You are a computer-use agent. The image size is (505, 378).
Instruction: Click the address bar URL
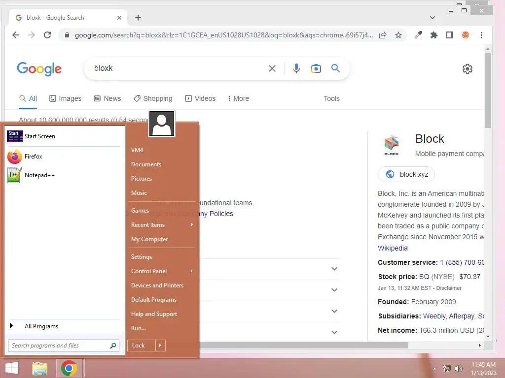click(x=224, y=35)
